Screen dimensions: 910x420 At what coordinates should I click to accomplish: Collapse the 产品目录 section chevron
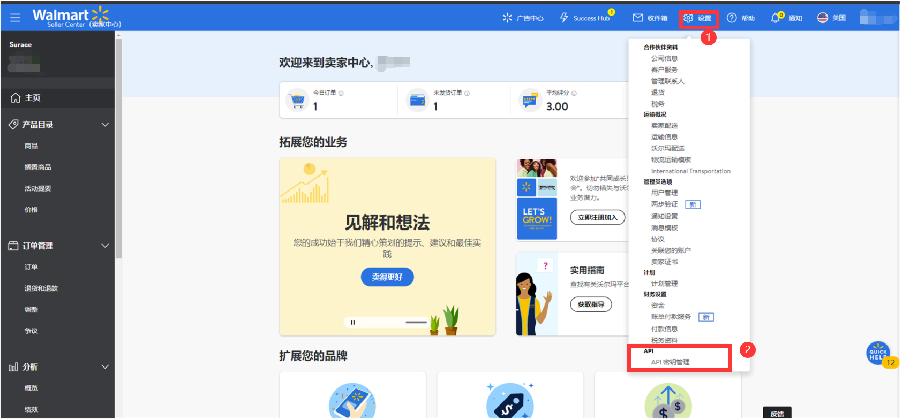pos(105,125)
